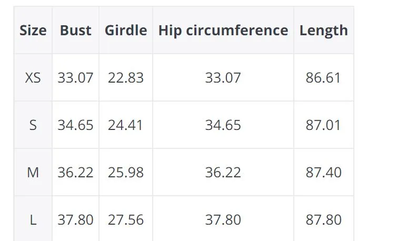Click S girdle value 24.41
The height and width of the screenshot is (241, 407).
point(125,125)
